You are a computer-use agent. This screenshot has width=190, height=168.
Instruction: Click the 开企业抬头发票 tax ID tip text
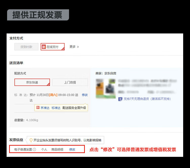[x=67, y=140]
